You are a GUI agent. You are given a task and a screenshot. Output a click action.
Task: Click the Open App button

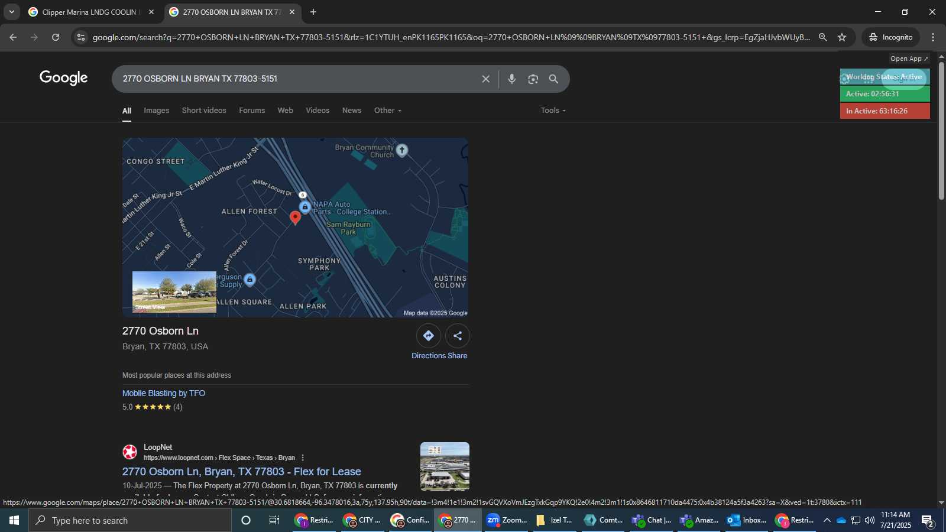click(x=909, y=59)
